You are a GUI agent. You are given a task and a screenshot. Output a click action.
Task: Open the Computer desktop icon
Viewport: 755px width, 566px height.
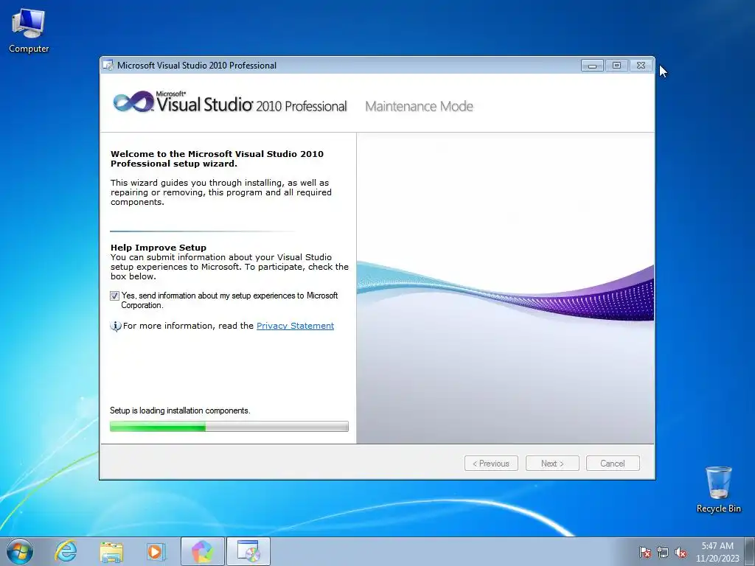pos(29,31)
